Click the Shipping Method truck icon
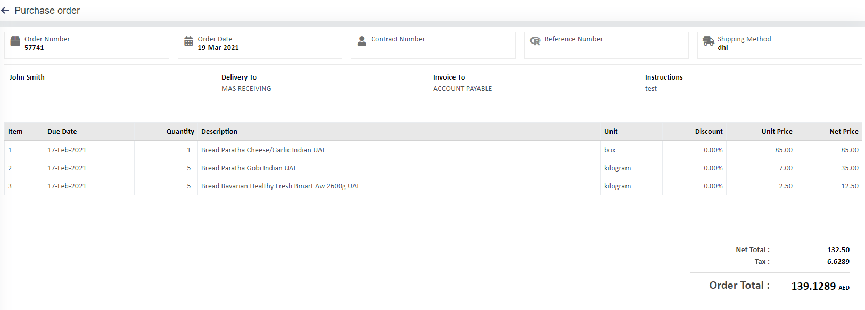The height and width of the screenshot is (310, 865). 709,41
